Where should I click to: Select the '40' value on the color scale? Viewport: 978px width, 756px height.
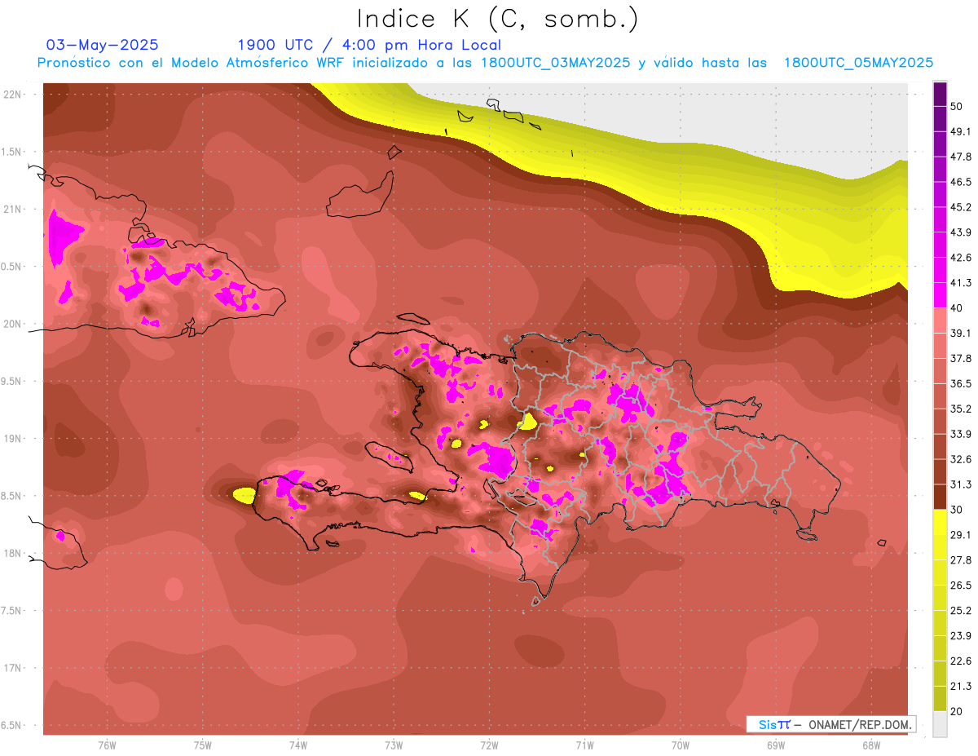[x=958, y=307]
